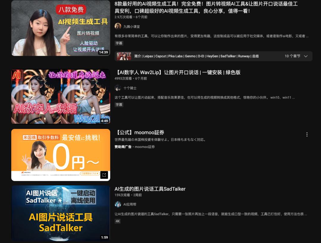
Task: Click the 4:49 duration badge
Action: pyautogui.click(x=104, y=121)
